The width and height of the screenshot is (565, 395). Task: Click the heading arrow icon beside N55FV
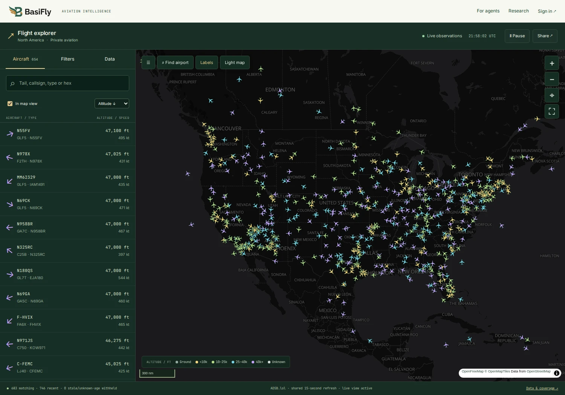[x=10, y=134]
